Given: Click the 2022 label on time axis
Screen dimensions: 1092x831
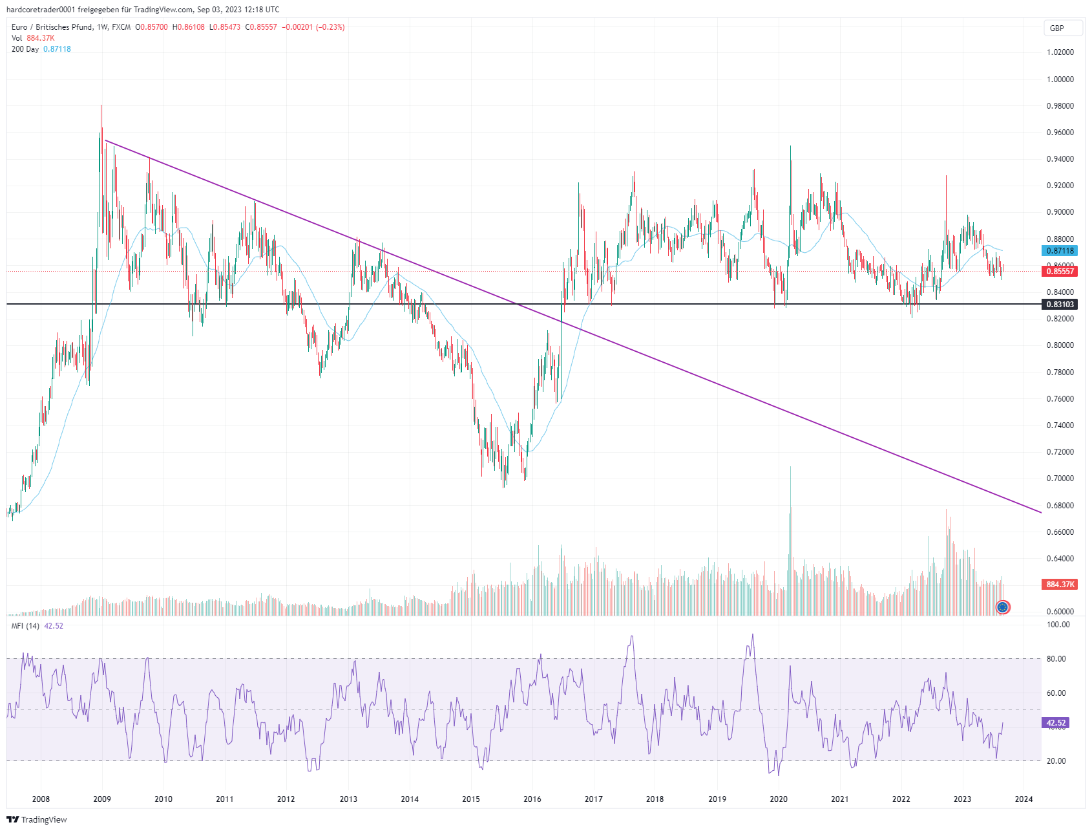Looking at the screenshot, I should tap(901, 799).
